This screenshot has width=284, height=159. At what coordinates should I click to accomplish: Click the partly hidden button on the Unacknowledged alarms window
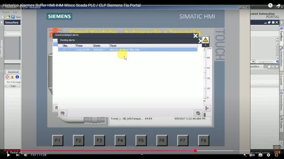(56, 108)
